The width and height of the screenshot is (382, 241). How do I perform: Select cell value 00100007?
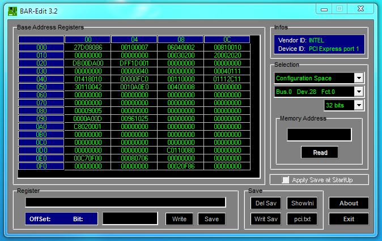tap(134, 47)
